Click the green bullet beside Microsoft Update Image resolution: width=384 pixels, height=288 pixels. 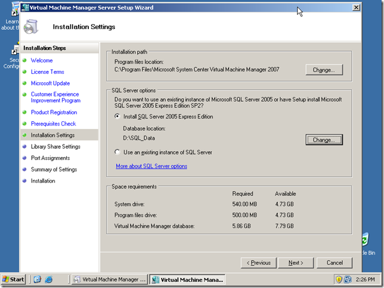24,83
